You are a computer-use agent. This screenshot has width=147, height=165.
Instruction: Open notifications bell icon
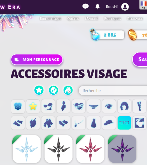click(97, 6)
